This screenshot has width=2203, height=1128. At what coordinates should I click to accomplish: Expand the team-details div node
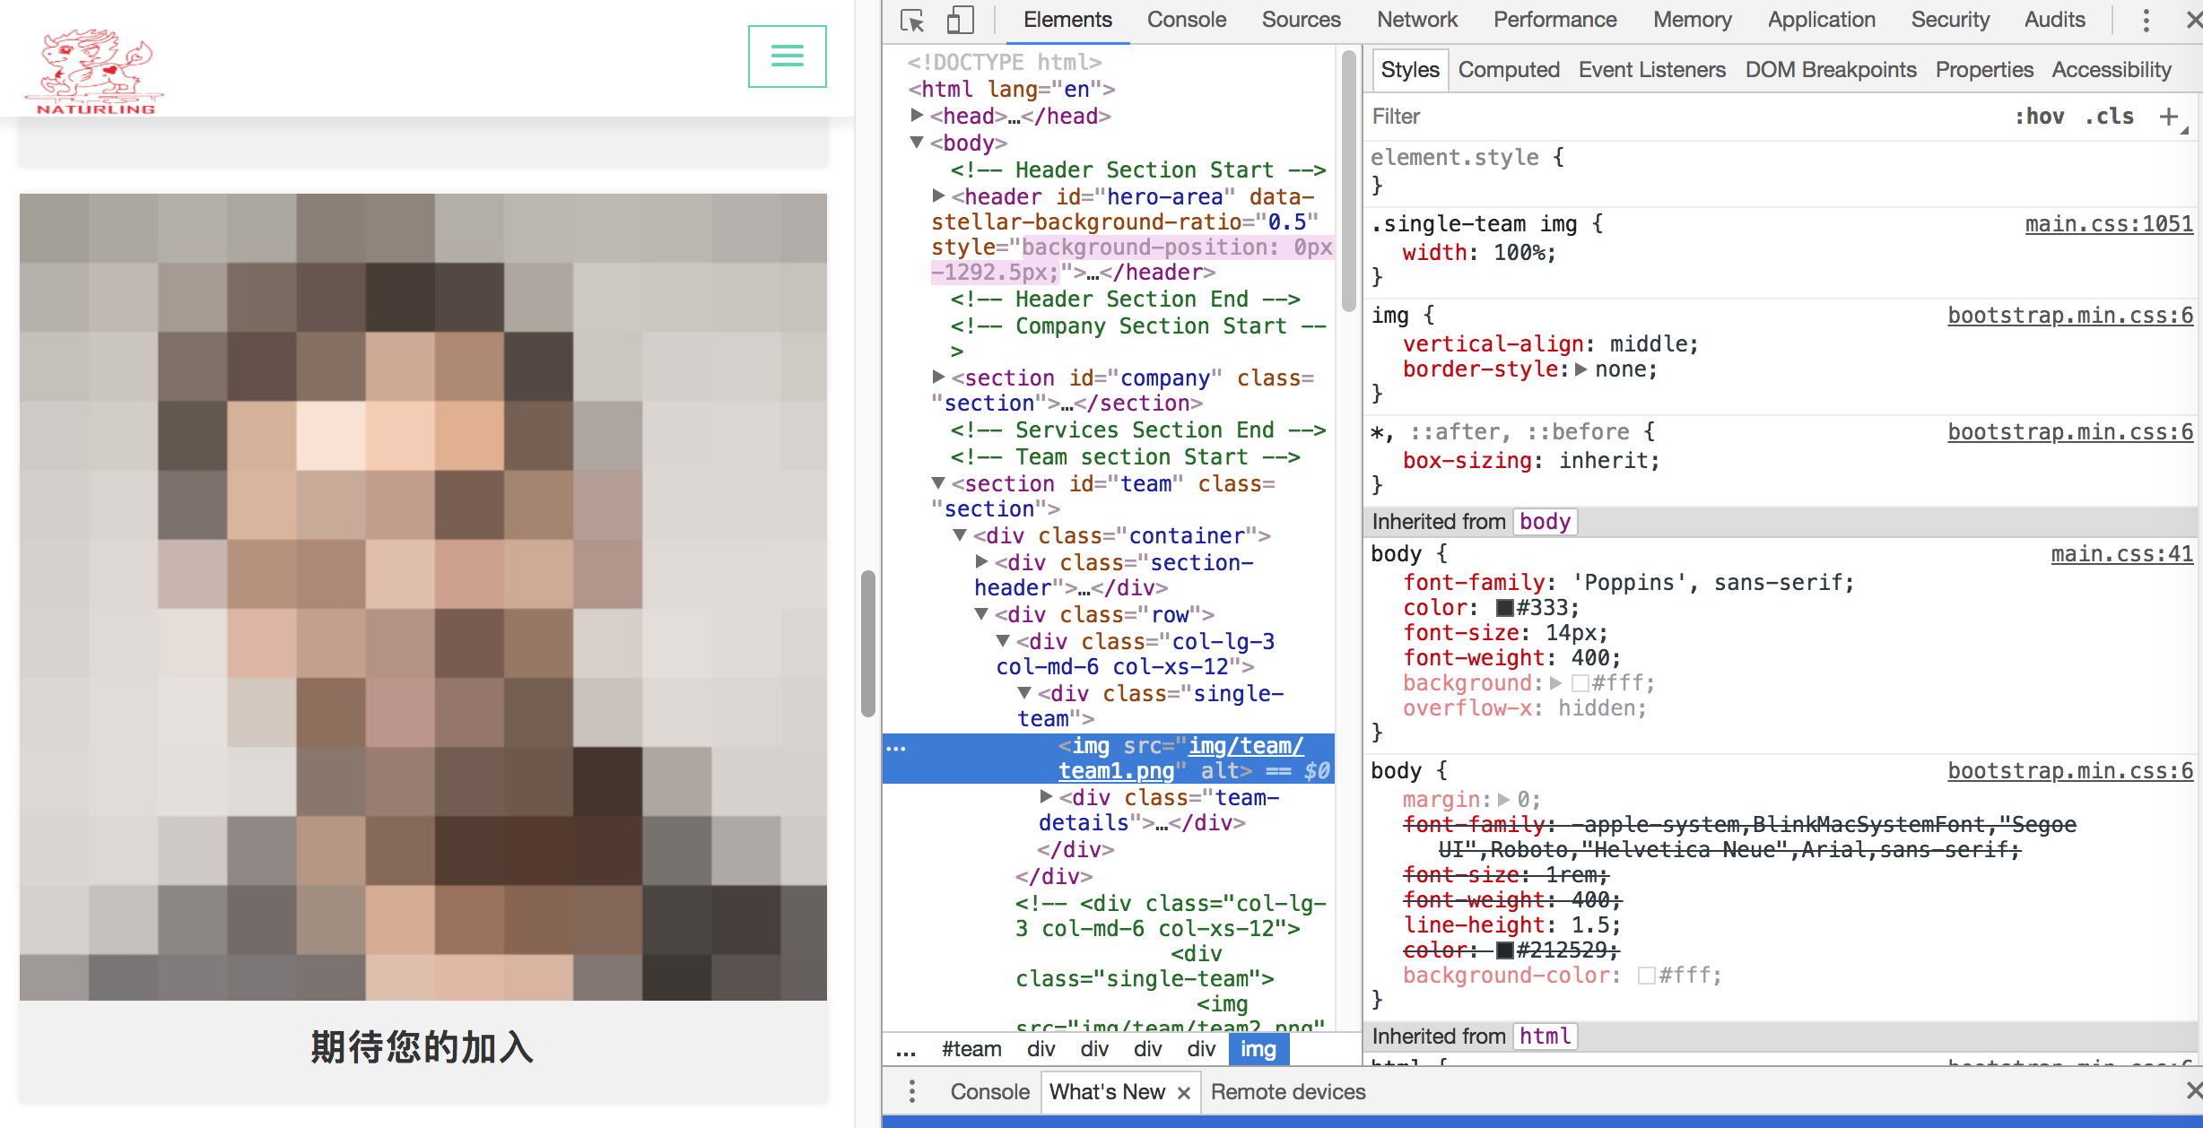tap(1046, 797)
